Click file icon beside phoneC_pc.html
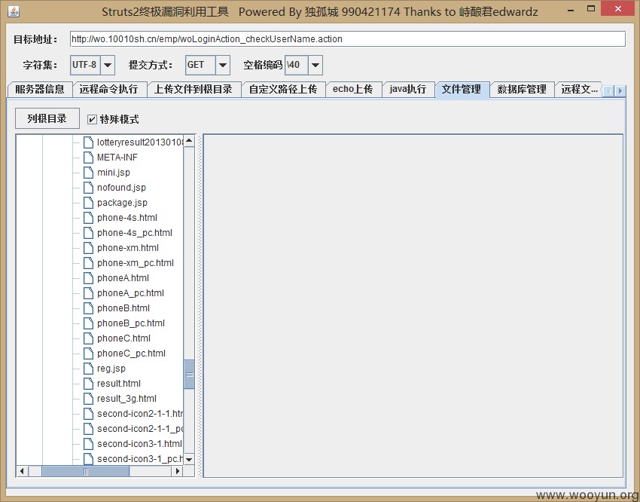The height and width of the screenshot is (502, 640). click(88, 354)
